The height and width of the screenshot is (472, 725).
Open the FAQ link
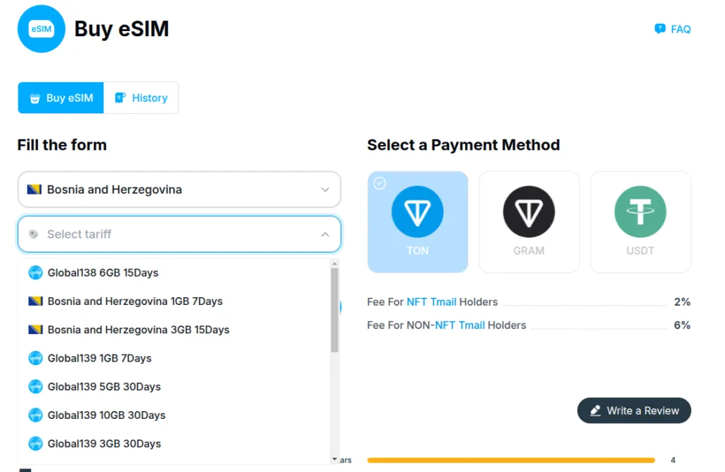(x=680, y=29)
